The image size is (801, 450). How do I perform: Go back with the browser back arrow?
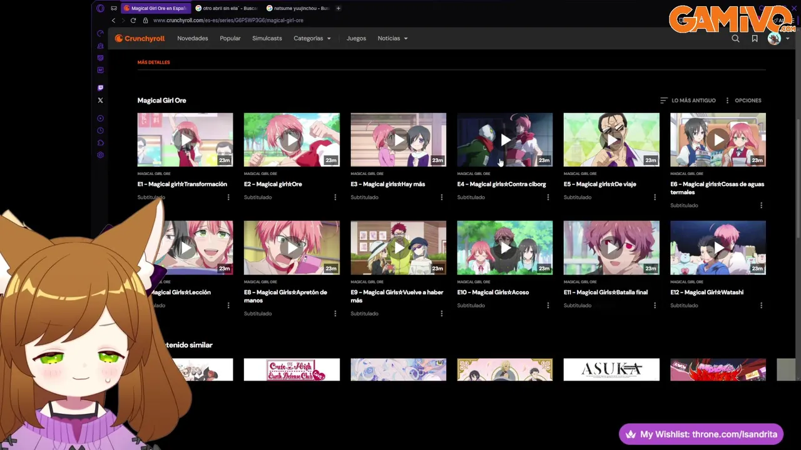[x=113, y=21]
